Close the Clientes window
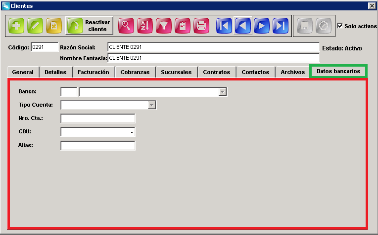The height and width of the screenshot is (235, 378). (372, 6)
